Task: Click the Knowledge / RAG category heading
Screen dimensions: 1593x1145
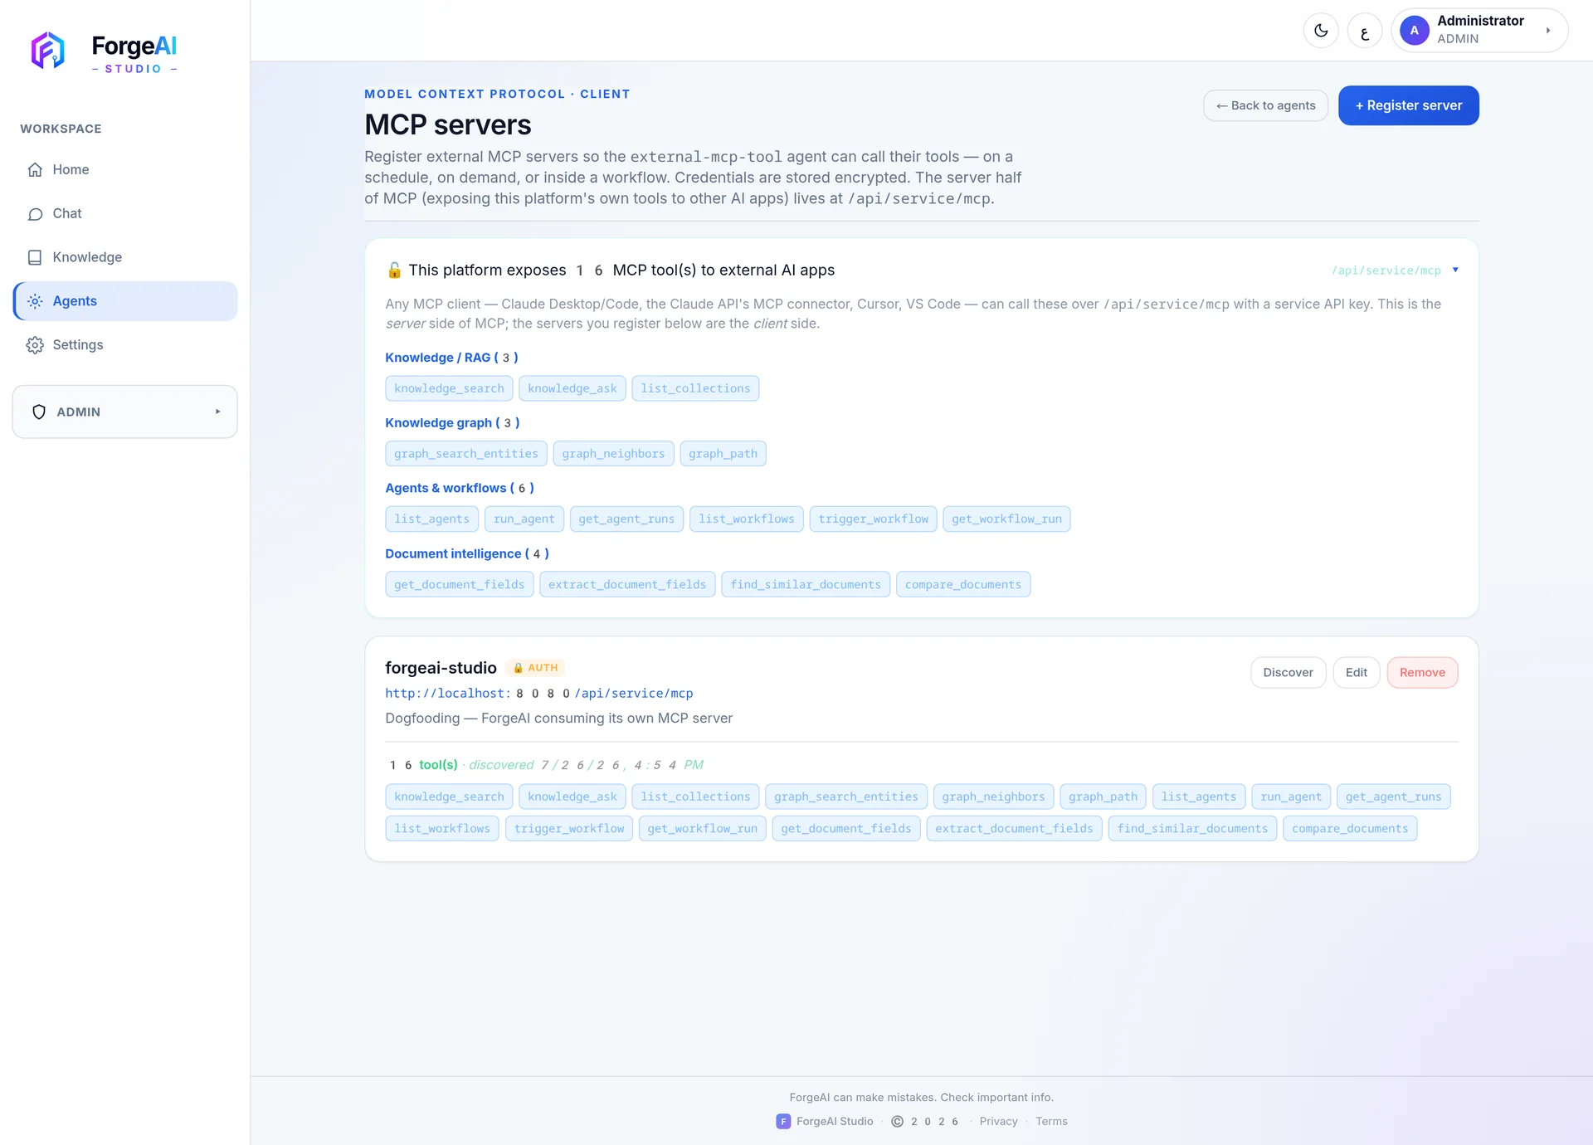Action: click(451, 358)
